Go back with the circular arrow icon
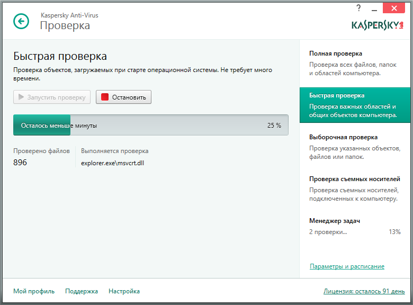413x305 pixels. click(21, 21)
